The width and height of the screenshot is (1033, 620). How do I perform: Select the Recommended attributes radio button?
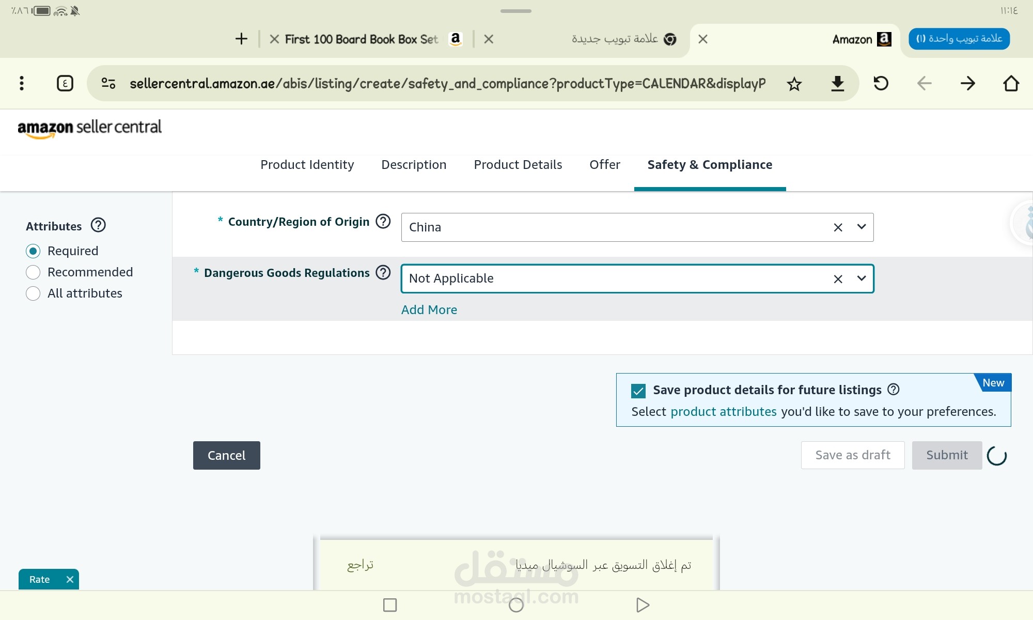tap(33, 272)
